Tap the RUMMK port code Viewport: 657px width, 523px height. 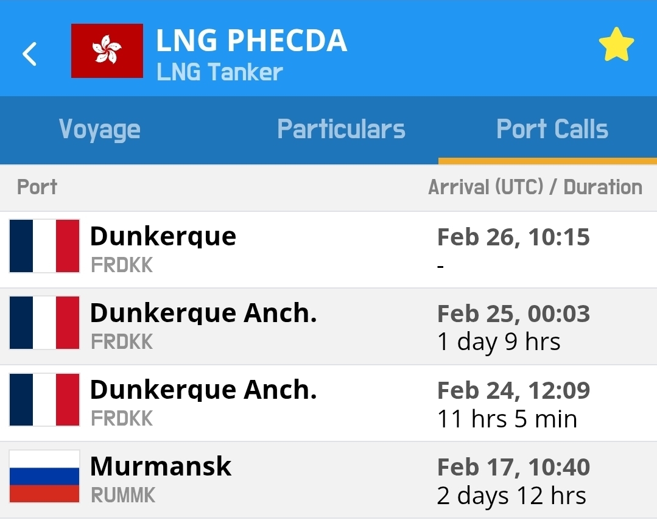(123, 496)
